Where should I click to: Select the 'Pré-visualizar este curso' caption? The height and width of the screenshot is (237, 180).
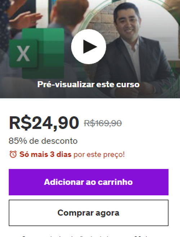[89, 84]
